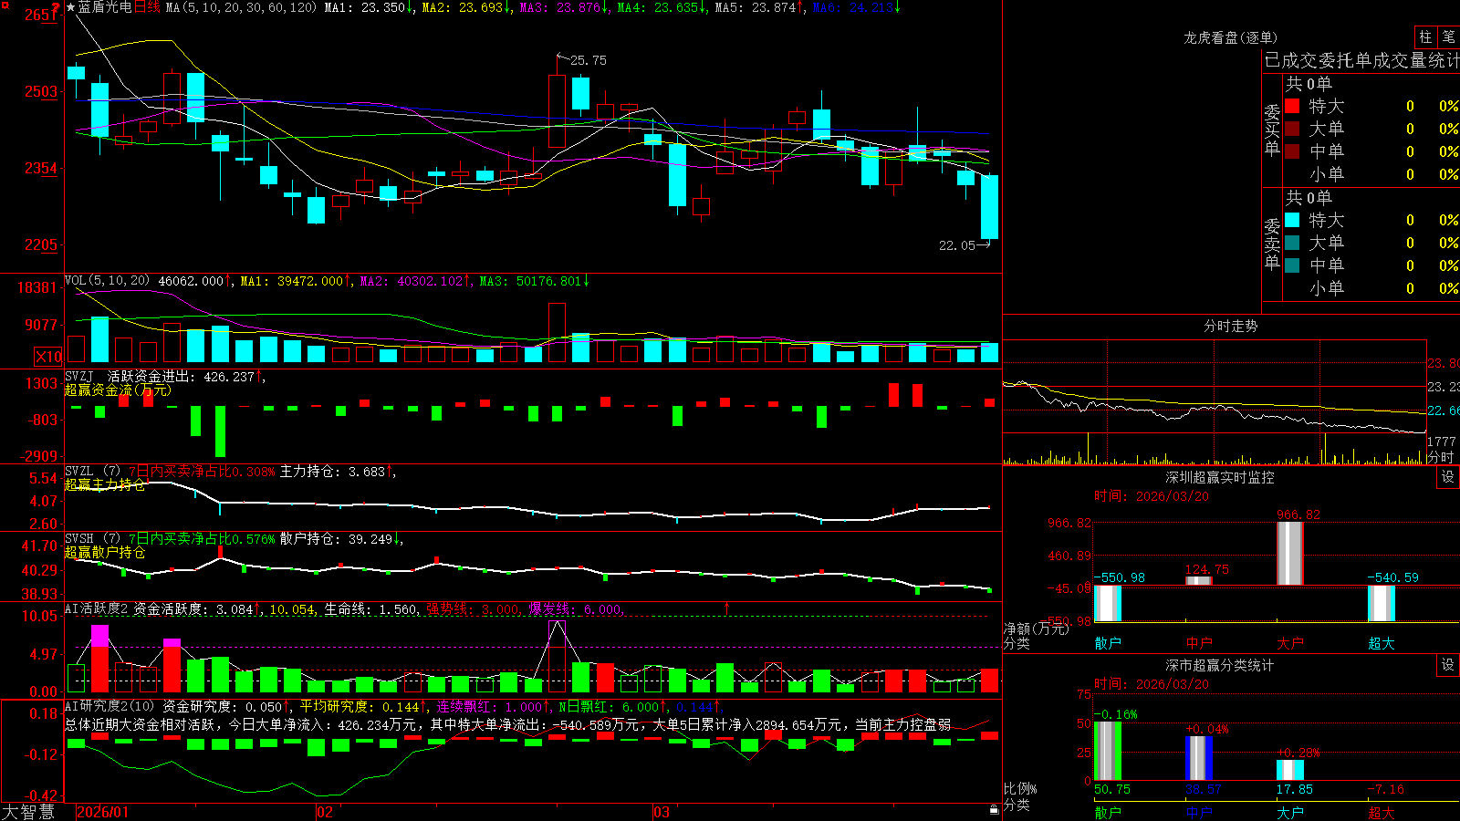Viewport: 1460px width, 821px height.
Task: Click the red 特大 buy order swatch
Action: (1292, 106)
